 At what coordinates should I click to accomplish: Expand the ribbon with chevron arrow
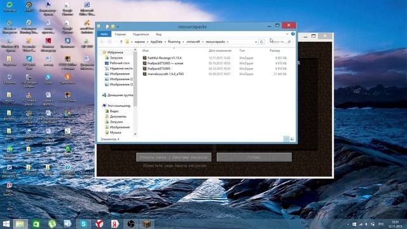(x=287, y=34)
